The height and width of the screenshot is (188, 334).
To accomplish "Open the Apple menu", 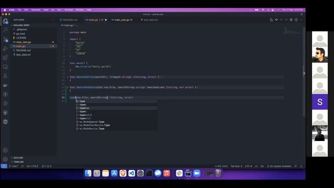I will coord(5,10).
